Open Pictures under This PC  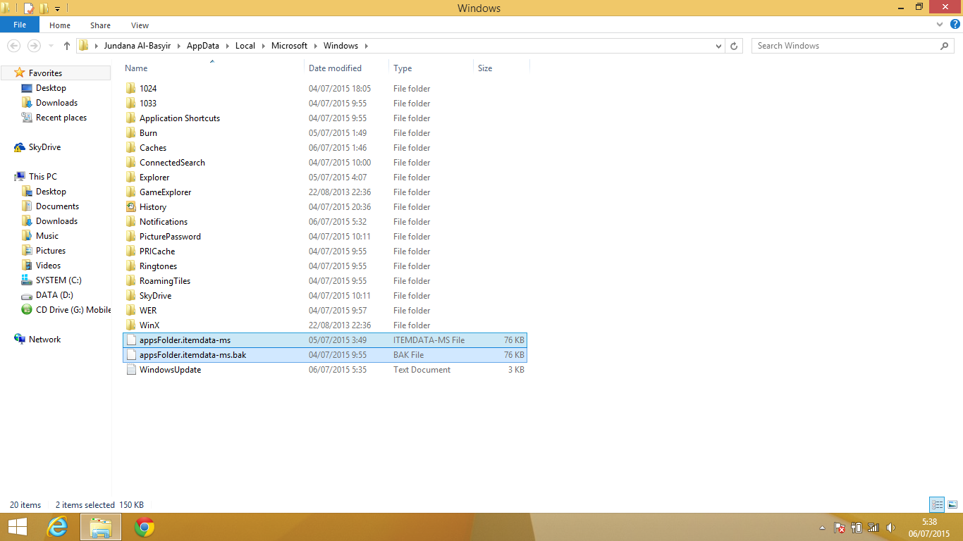click(x=51, y=251)
